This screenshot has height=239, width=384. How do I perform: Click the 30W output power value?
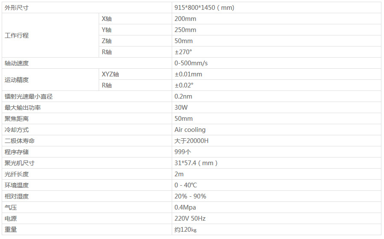click(x=182, y=108)
